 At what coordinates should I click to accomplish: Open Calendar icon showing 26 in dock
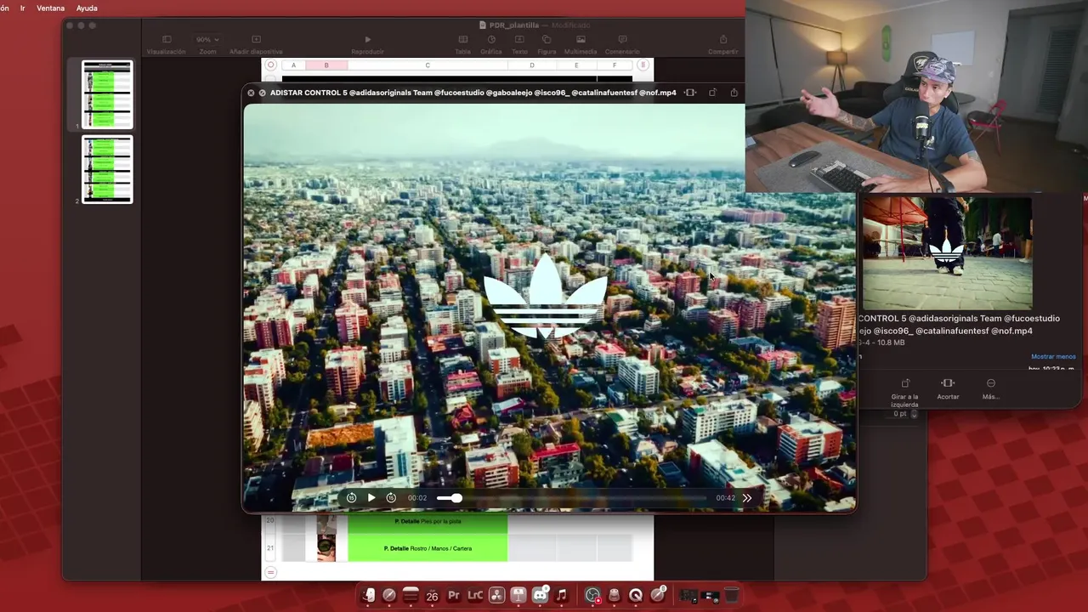tap(432, 596)
